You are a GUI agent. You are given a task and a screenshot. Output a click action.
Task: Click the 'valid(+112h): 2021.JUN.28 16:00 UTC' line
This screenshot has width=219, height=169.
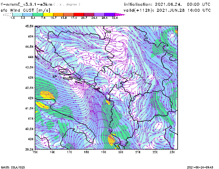[167, 10]
